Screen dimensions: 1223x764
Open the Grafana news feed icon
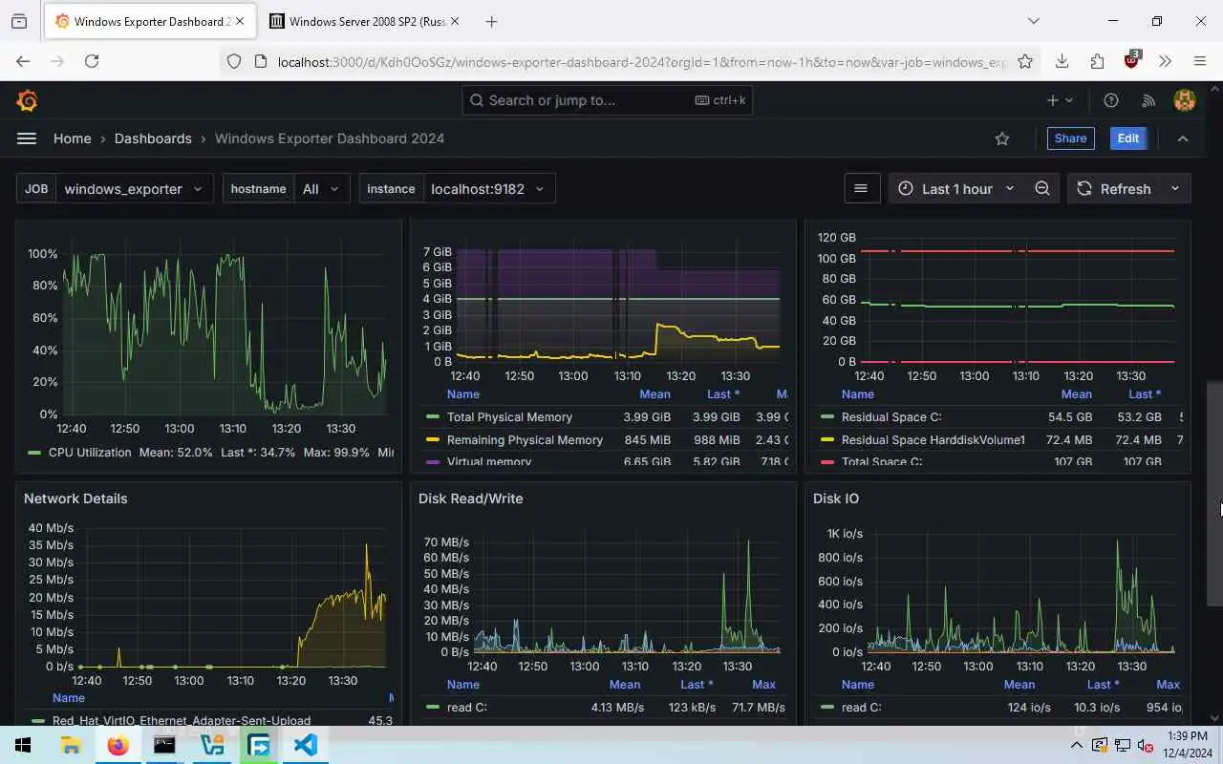[1148, 100]
